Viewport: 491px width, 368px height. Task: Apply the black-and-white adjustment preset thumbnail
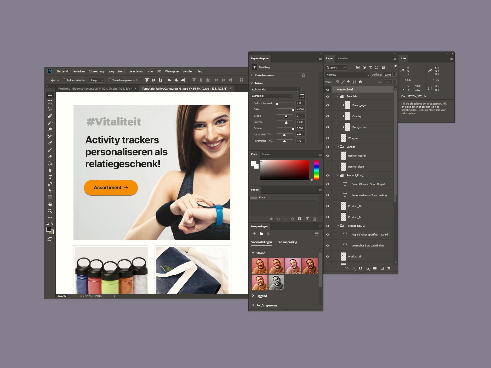(x=276, y=283)
